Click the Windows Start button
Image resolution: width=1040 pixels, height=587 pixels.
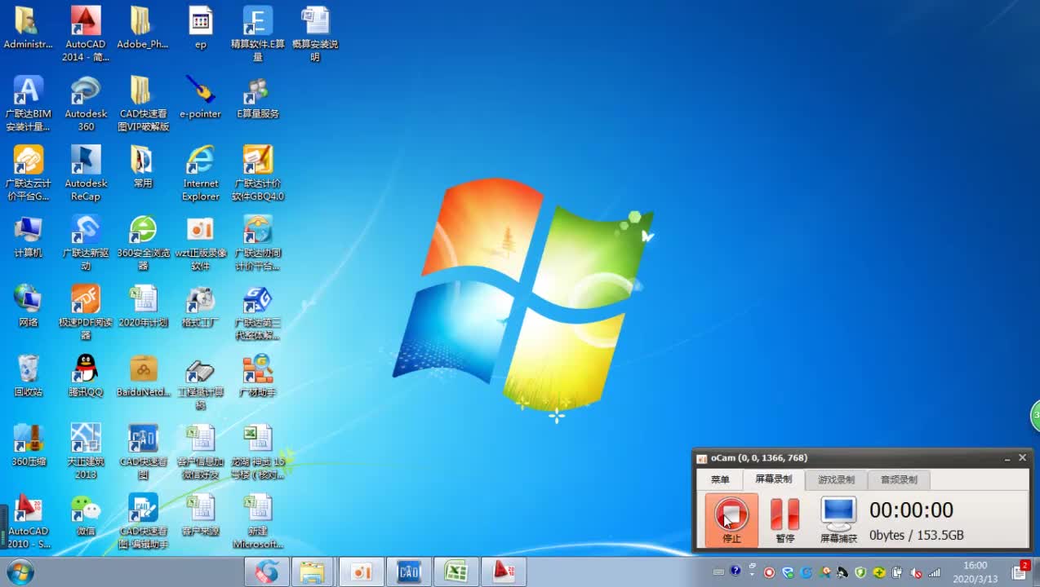19,572
